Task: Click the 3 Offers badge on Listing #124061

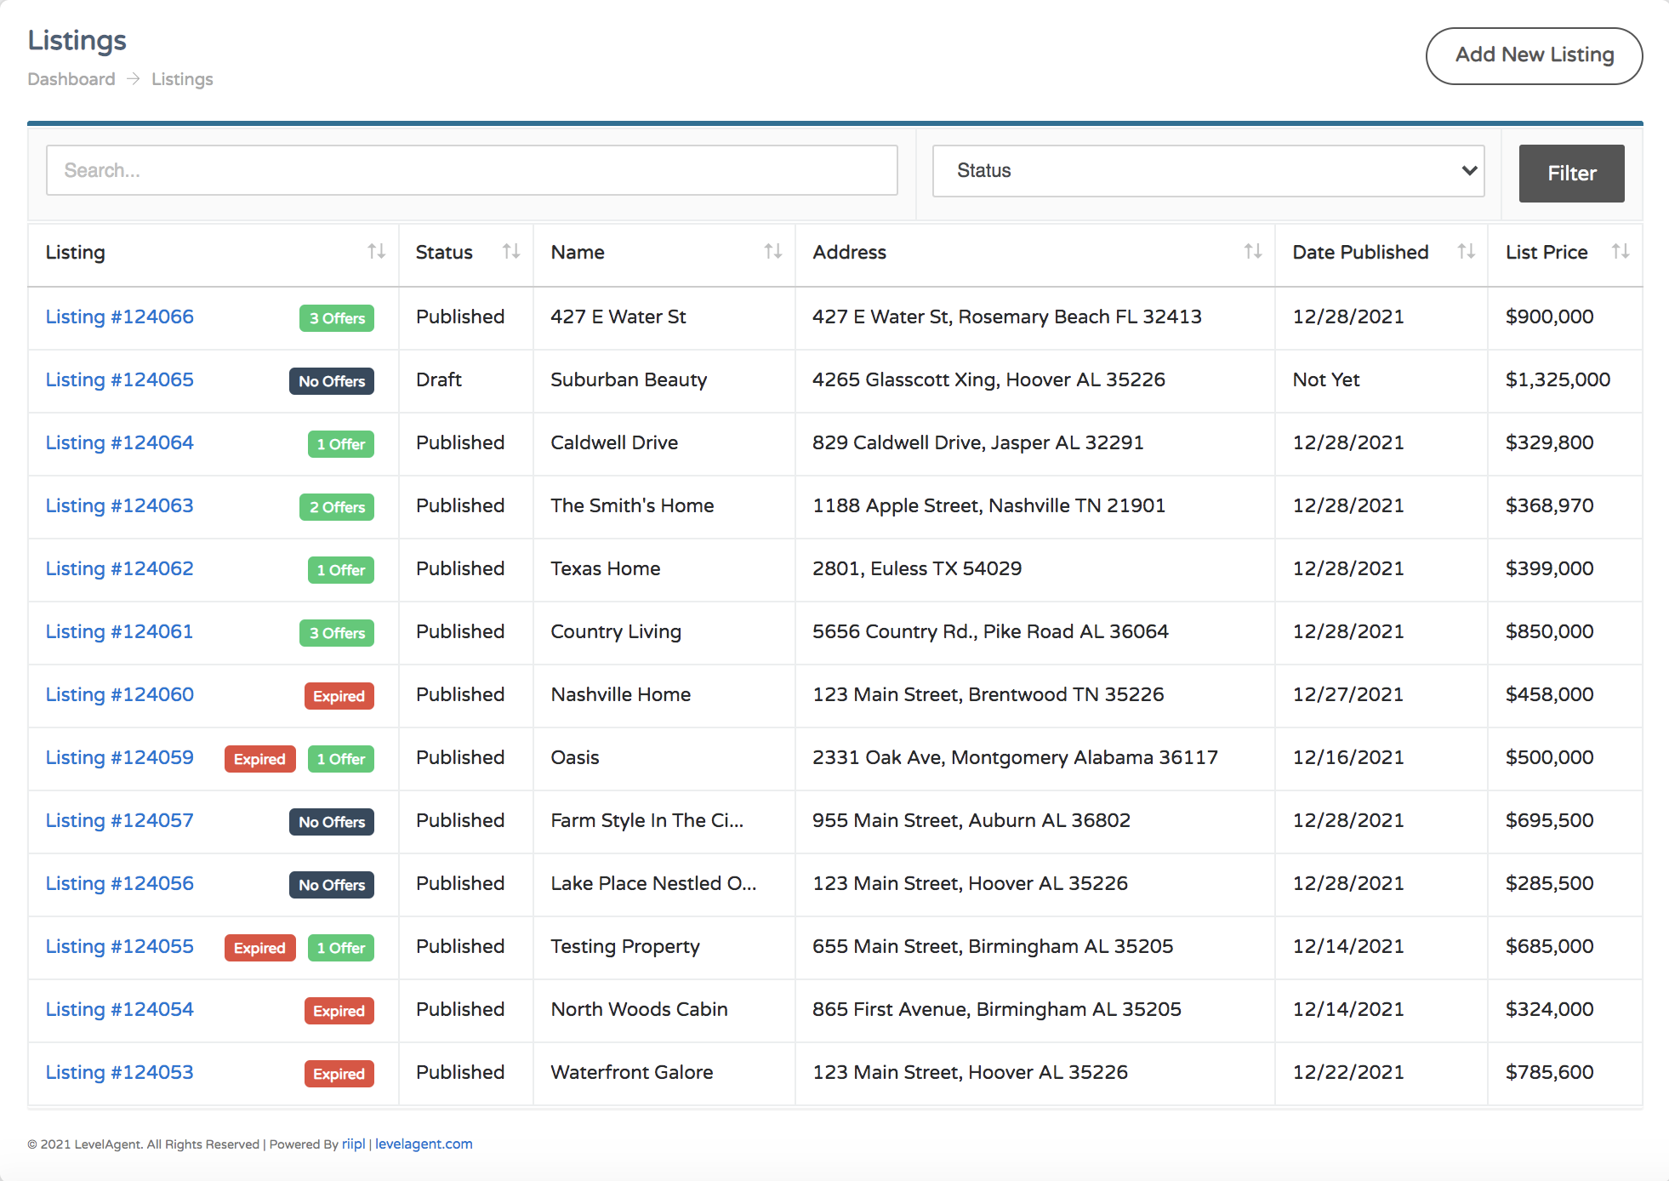Action: [x=337, y=633]
